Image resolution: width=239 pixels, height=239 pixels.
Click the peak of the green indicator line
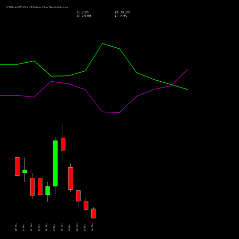(103, 43)
